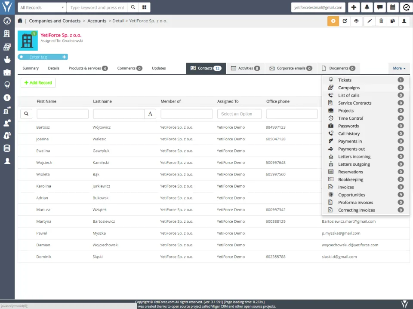The image size is (413, 309).
Task: Click the First Name filter input
Action: 63,114
